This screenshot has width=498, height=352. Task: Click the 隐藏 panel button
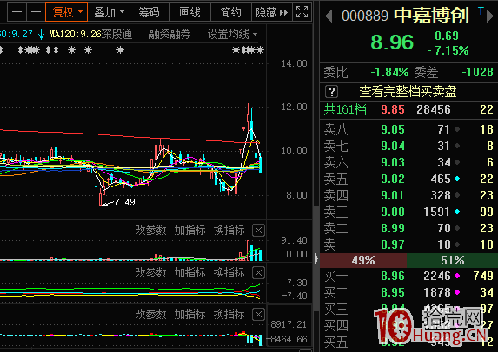click(x=271, y=12)
